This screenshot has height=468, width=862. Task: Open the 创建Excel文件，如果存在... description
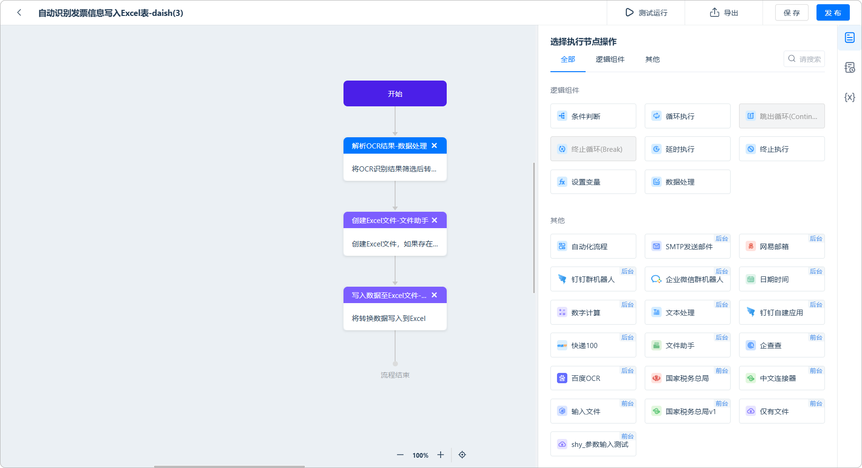click(395, 244)
